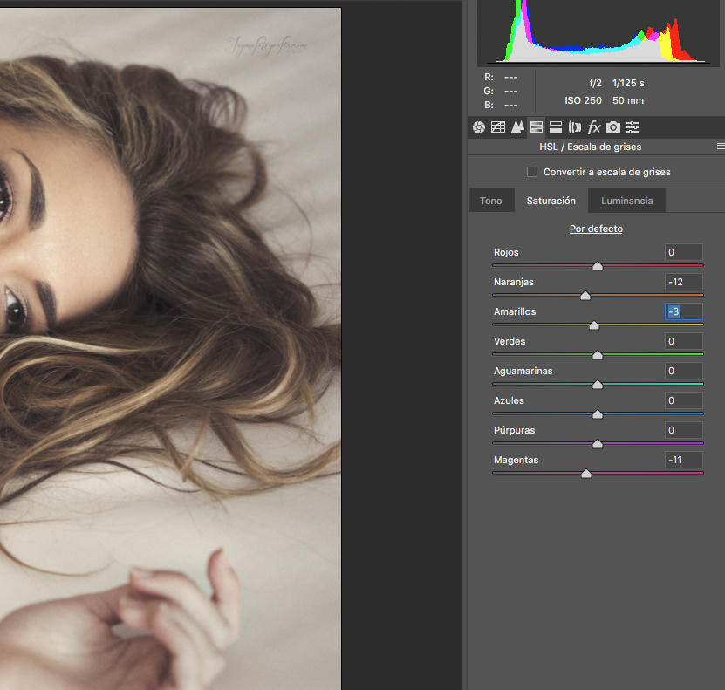
Task: Open the Camera Calibration panel icon
Action: (613, 127)
